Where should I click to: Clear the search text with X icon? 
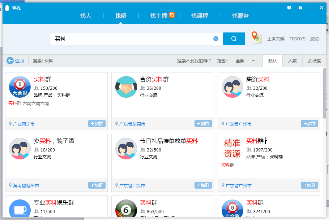click(216, 39)
